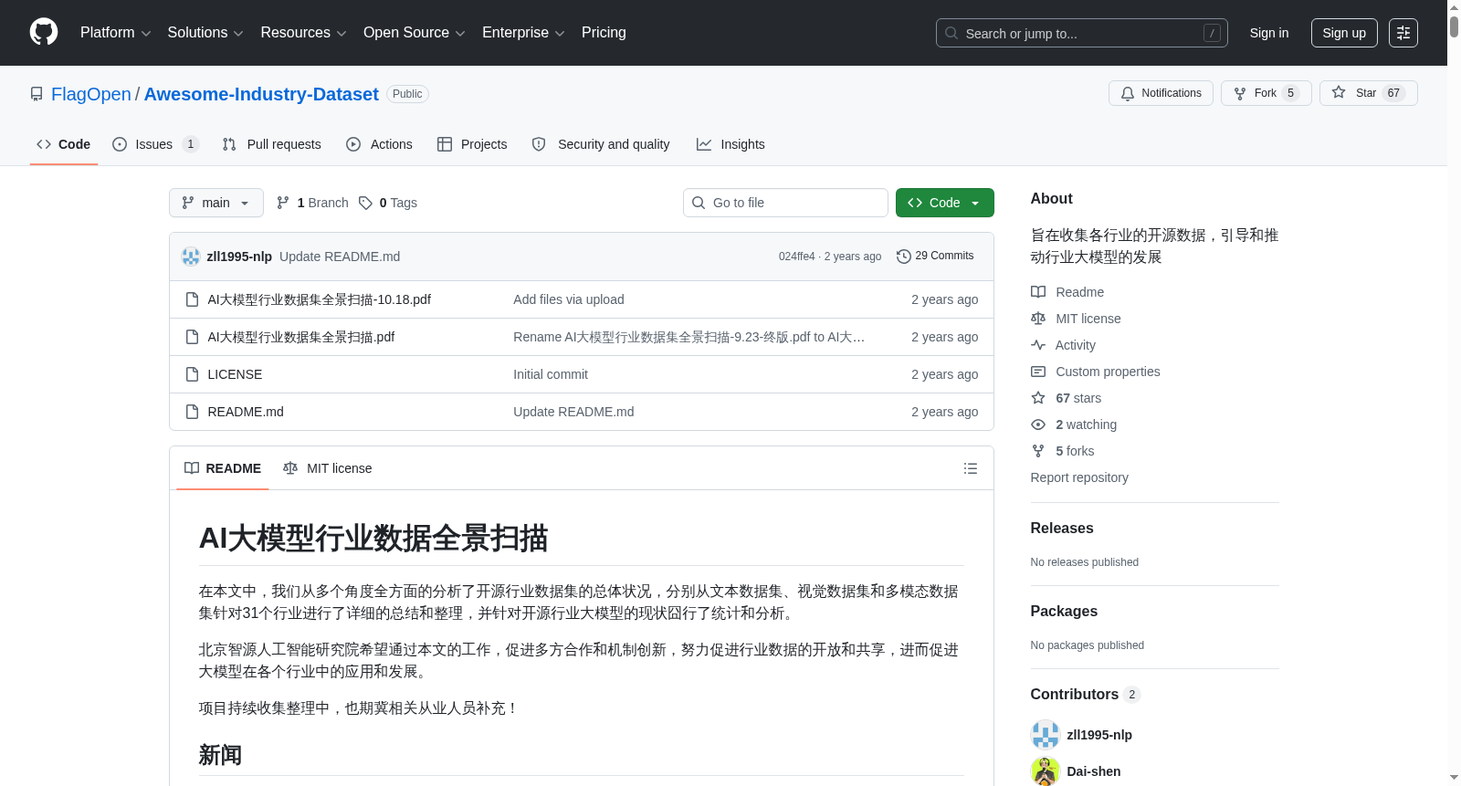Image resolution: width=1461 pixels, height=786 pixels.
Task: Click the Dai-shen avatar thumbnail
Action: pyautogui.click(x=1045, y=771)
